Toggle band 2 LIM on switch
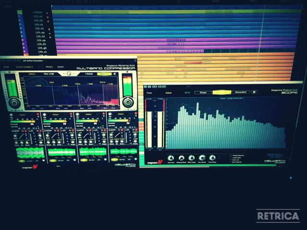This screenshot has height=230, width=307. point(73,131)
